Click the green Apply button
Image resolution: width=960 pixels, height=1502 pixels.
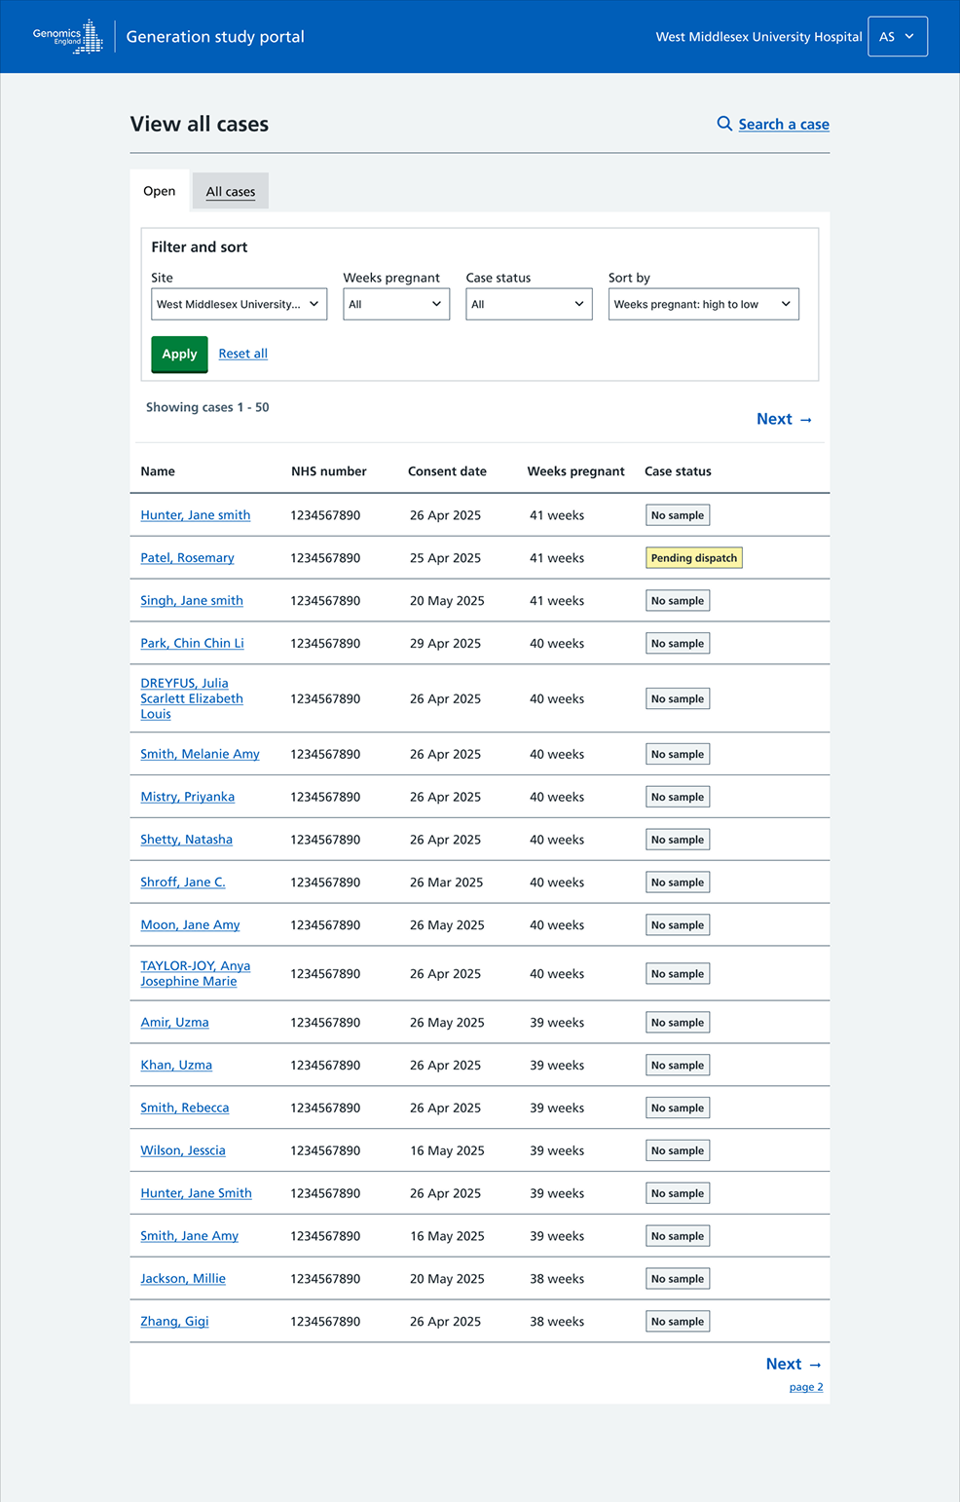(179, 354)
